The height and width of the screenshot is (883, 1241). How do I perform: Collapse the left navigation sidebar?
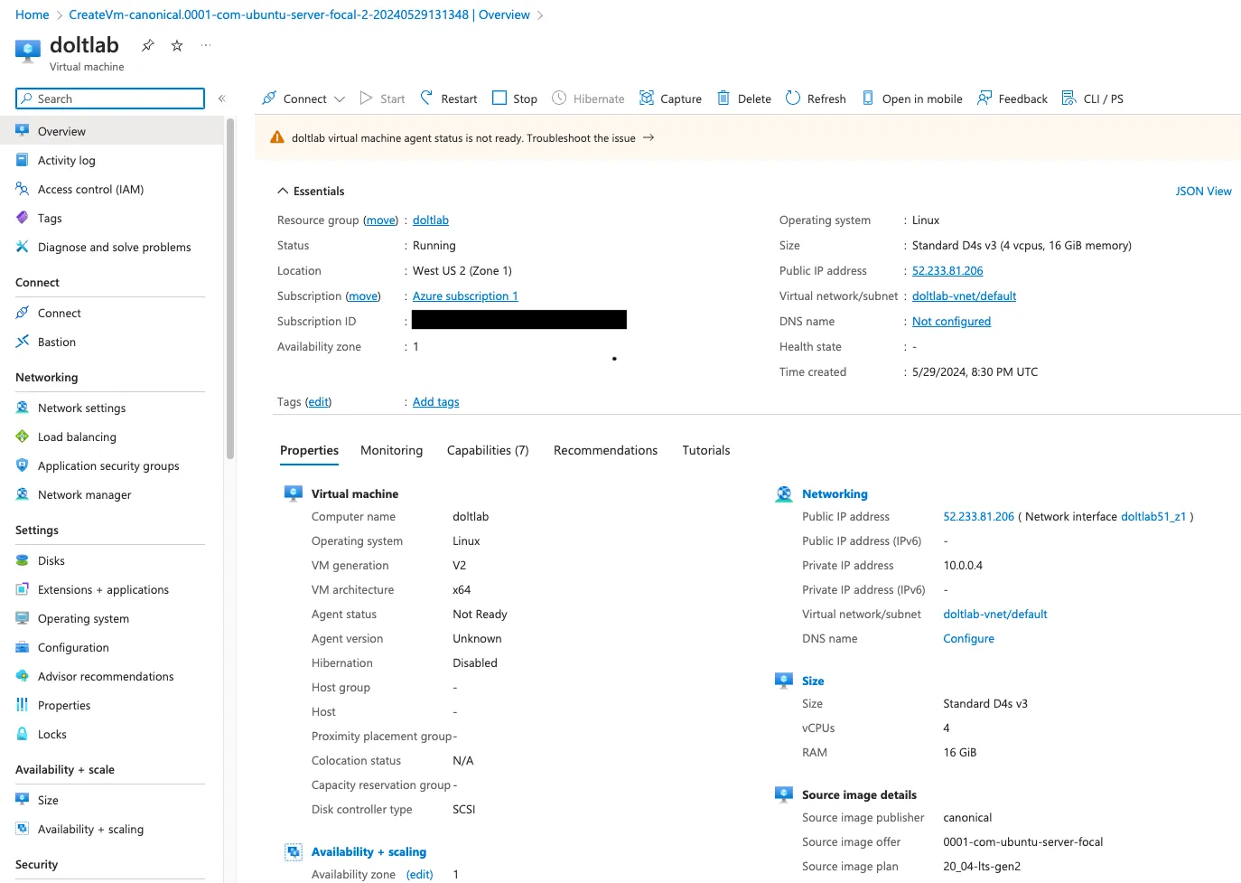pos(222,99)
